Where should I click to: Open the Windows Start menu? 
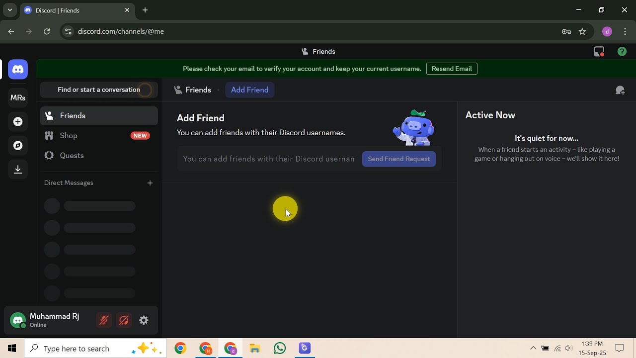12,349
